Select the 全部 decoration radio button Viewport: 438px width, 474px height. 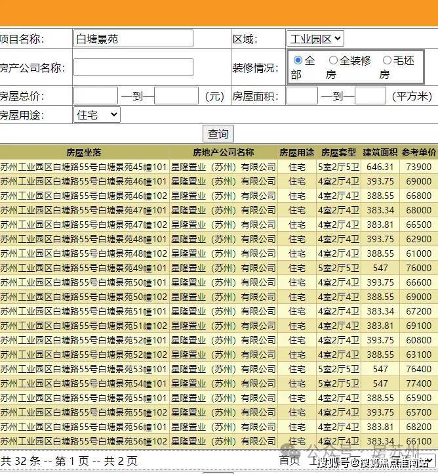tap(298, 60)
